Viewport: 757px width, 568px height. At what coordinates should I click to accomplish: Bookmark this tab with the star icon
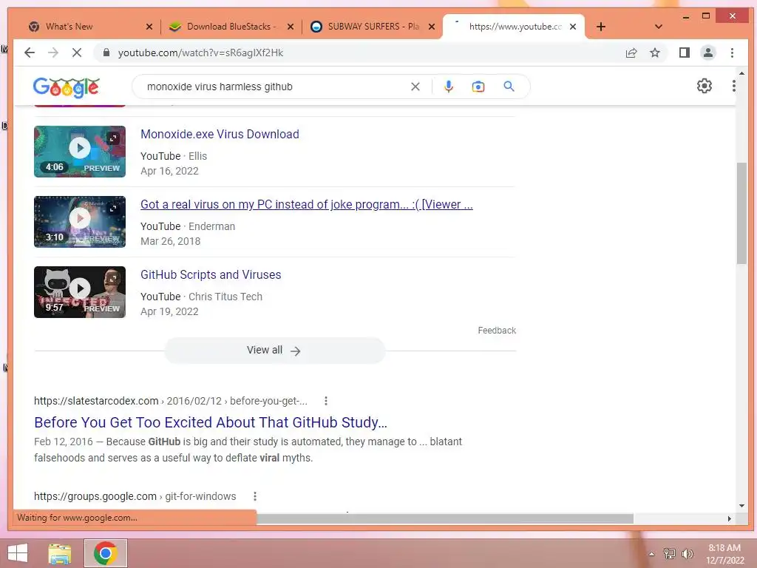point(655,53)
